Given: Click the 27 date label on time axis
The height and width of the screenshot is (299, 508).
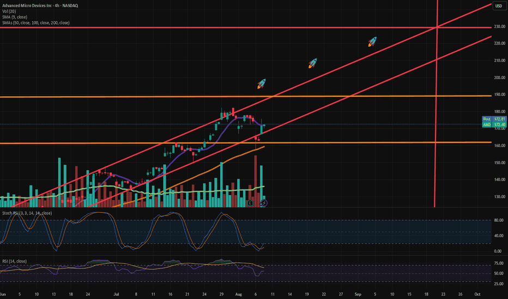Looking at the screenshot, I should pos(341,295).
